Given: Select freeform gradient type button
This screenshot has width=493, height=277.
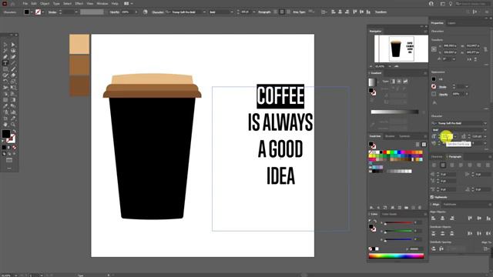Looking at the screenshot, I should pos(405,82).
